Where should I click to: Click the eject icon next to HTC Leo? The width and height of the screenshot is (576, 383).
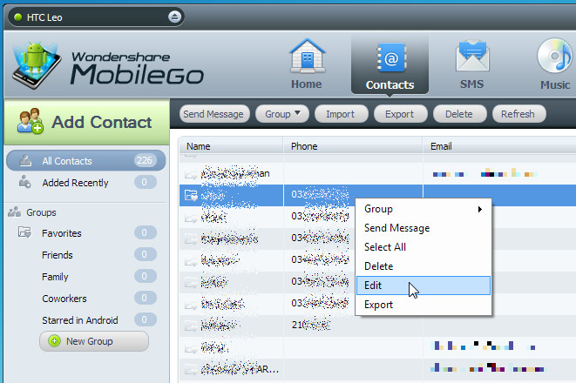point(174,17)
